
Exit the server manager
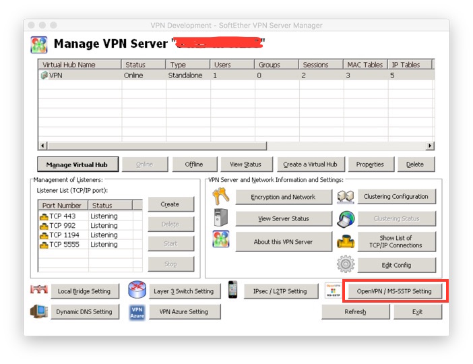click(418, 311)
